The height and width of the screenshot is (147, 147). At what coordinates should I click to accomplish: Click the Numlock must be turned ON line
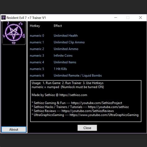68,87
